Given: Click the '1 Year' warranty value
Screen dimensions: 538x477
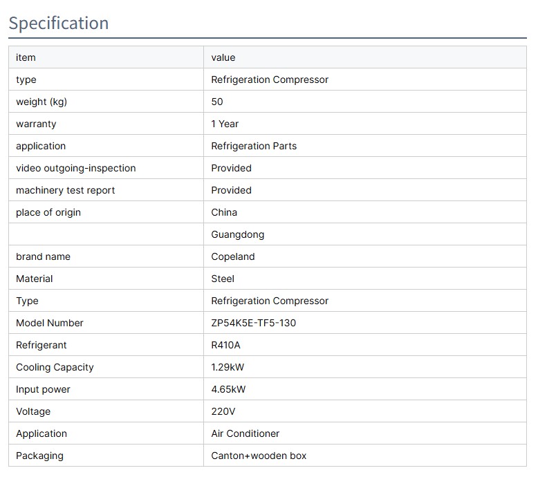Looking at the screenshot, I should click(x=225, y=124).
